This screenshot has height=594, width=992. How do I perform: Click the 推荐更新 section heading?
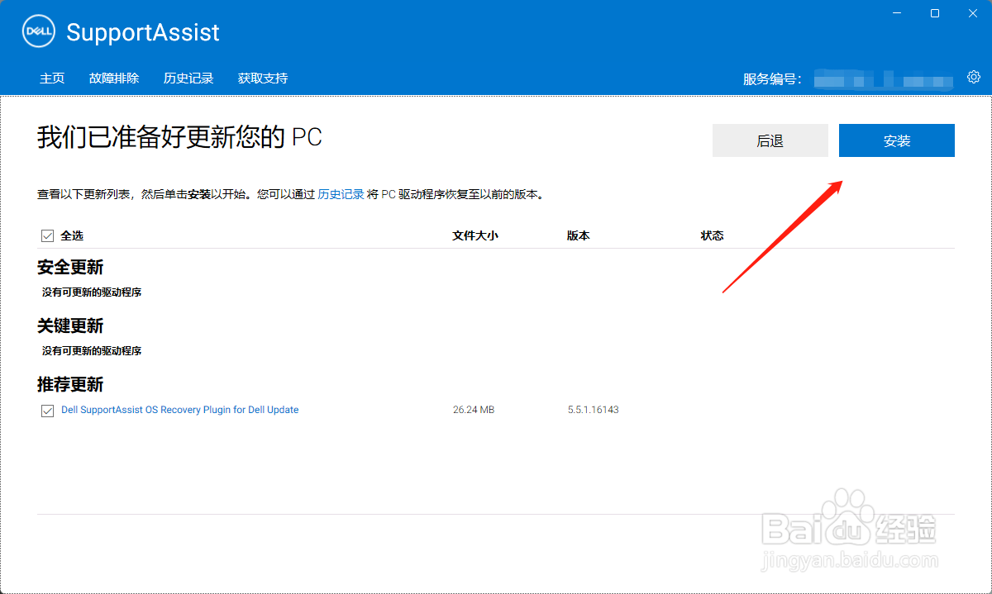coord(70,385)
